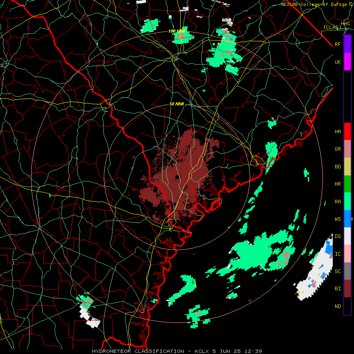Screen dimensions: 354x354
Task: Click the "IC" legend label
Action: (x=337, y=254)
